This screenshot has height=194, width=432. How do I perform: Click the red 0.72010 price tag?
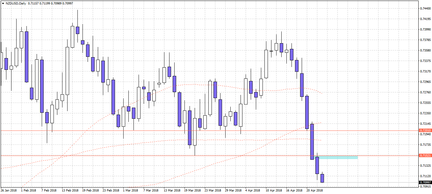pos(426,130)
